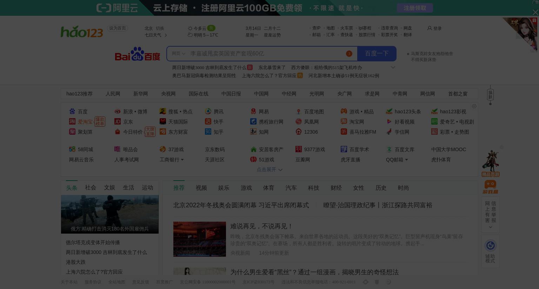Image resolution: width=539 pixels, height=289 pixels.
Task: Click the 百度一下 search button
Action: pos(377,53)
